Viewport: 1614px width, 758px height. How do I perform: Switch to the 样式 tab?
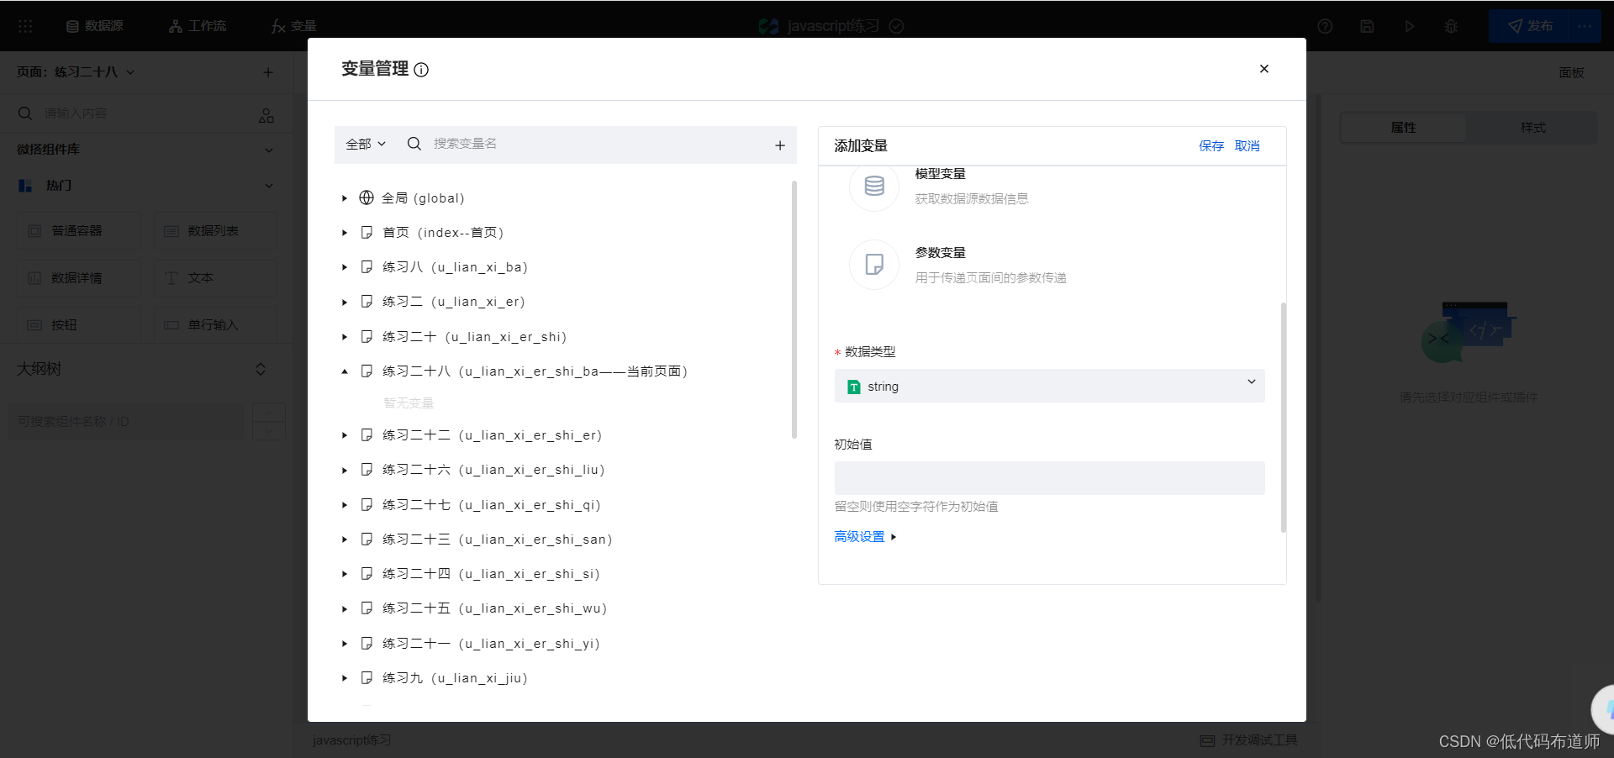(x=1532, y=128)
